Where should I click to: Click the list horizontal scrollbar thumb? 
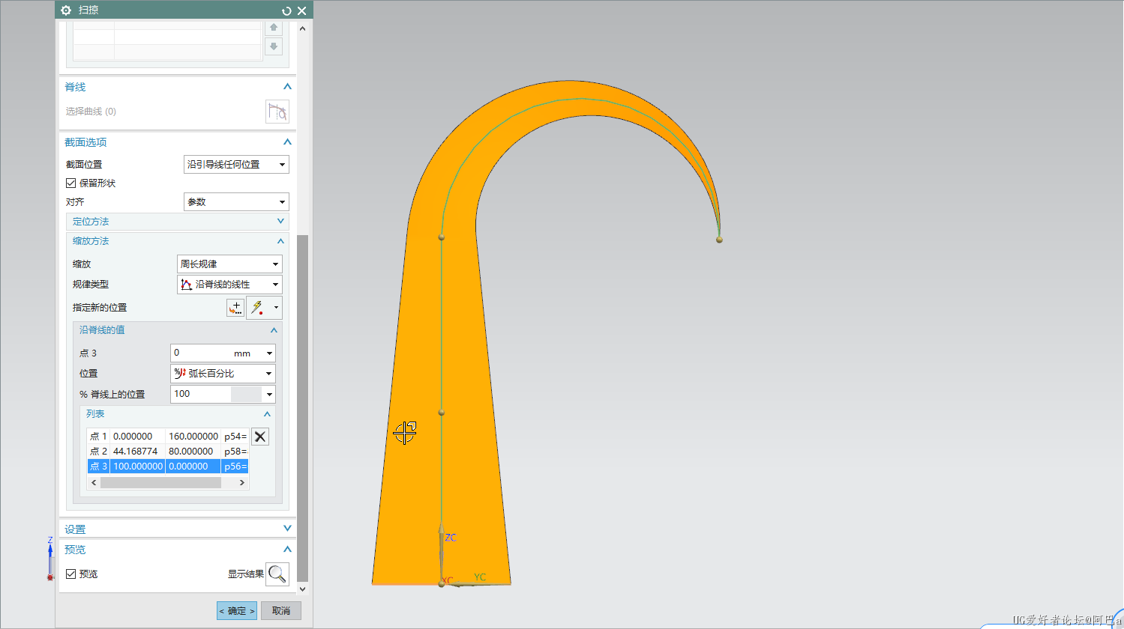tap(160, 483)
